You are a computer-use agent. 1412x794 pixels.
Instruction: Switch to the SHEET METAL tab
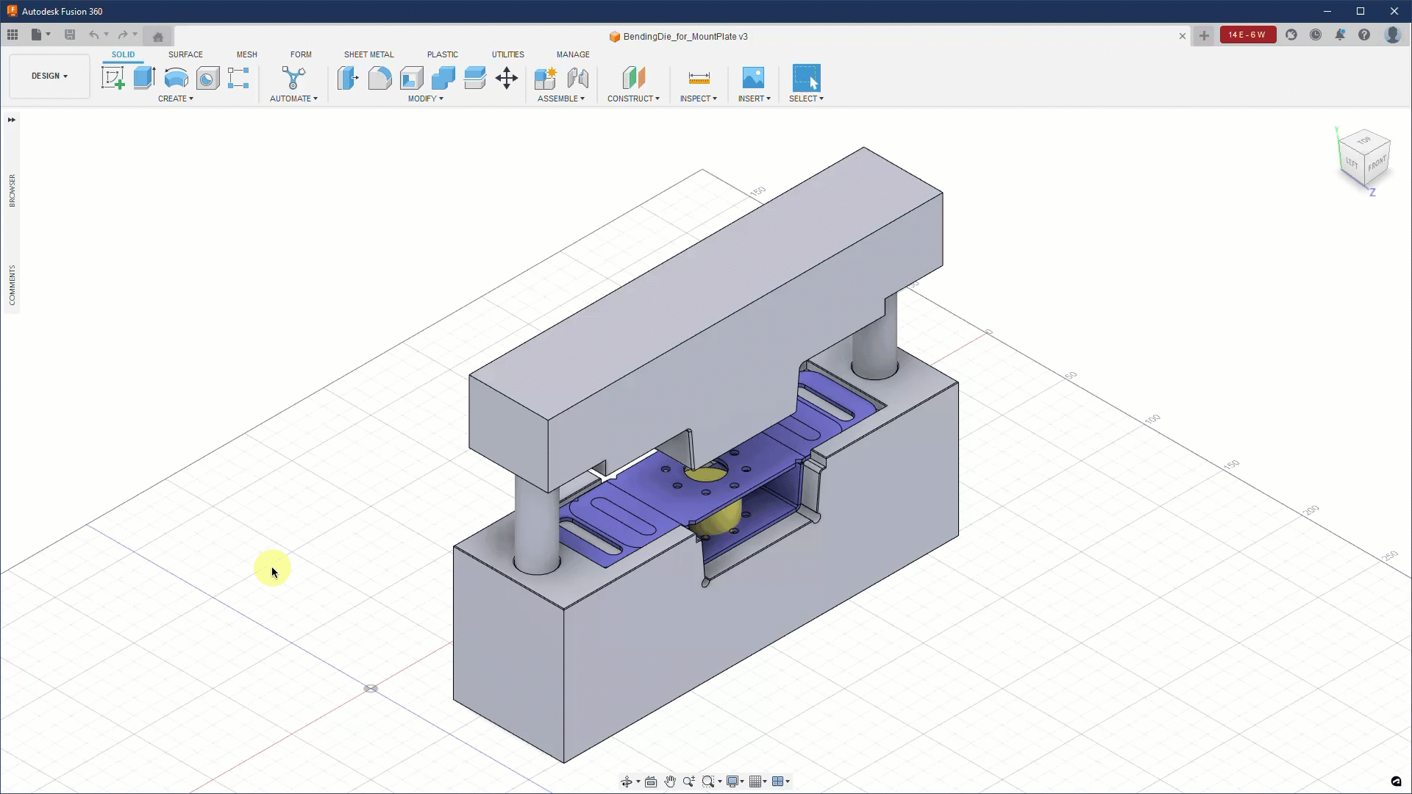click(369, 54)
